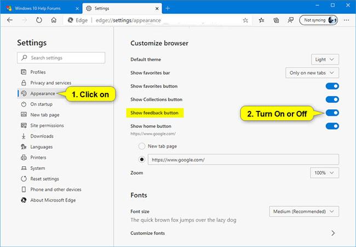
Task: Select the New tab page radio option
Action: (x=142, y=146)
